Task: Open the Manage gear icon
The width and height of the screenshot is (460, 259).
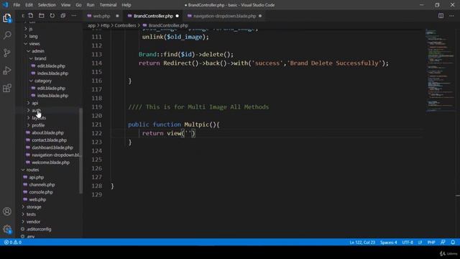Action: (x=7, y=229)
